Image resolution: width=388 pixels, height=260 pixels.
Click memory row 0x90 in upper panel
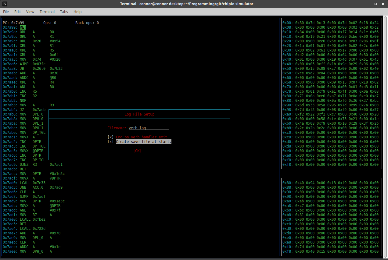pos(330,105)
